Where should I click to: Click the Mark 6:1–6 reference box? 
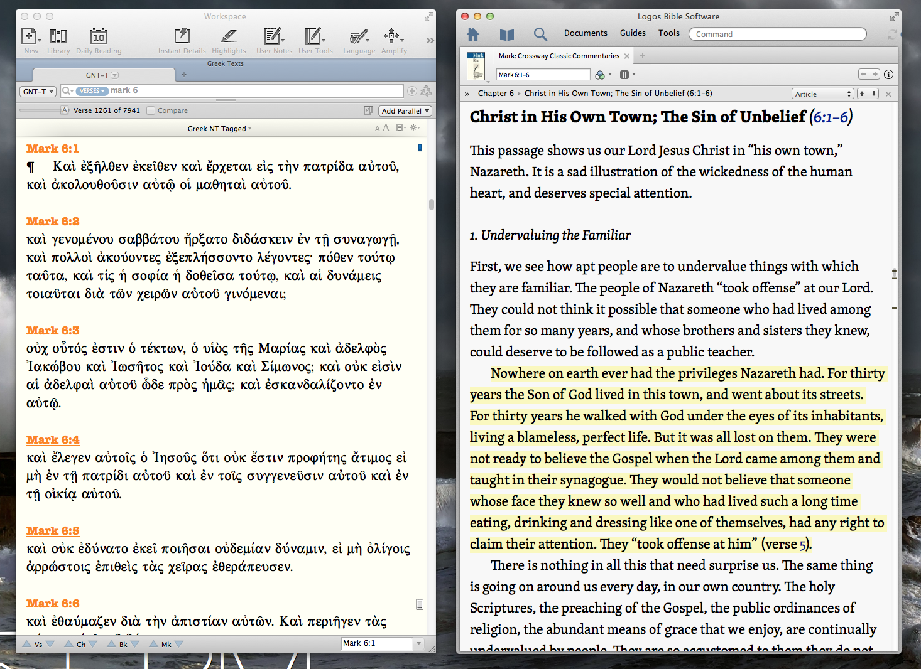tap(543, 75)
